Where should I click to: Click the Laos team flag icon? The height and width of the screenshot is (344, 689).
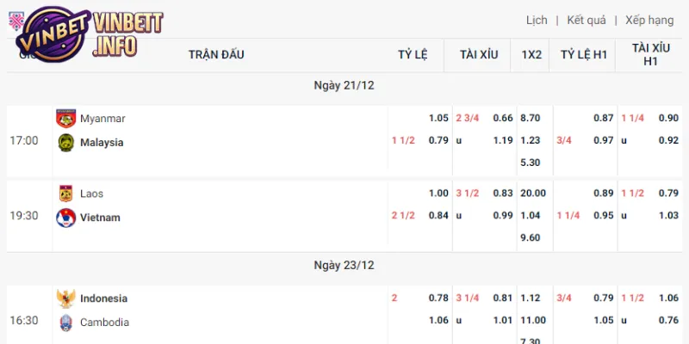[65, 194]
